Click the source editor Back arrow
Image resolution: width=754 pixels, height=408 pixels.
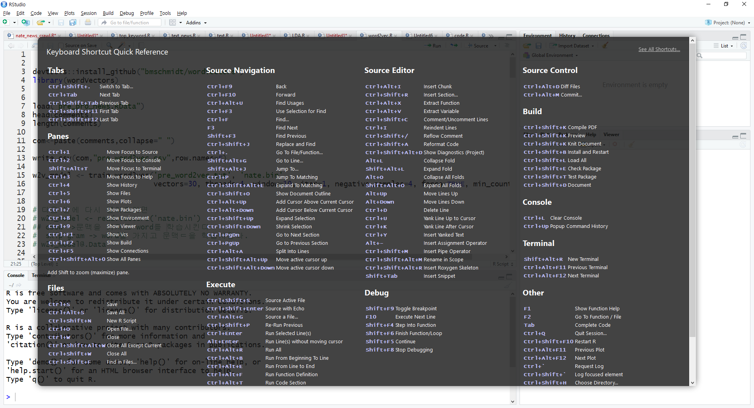pos(11,46)
